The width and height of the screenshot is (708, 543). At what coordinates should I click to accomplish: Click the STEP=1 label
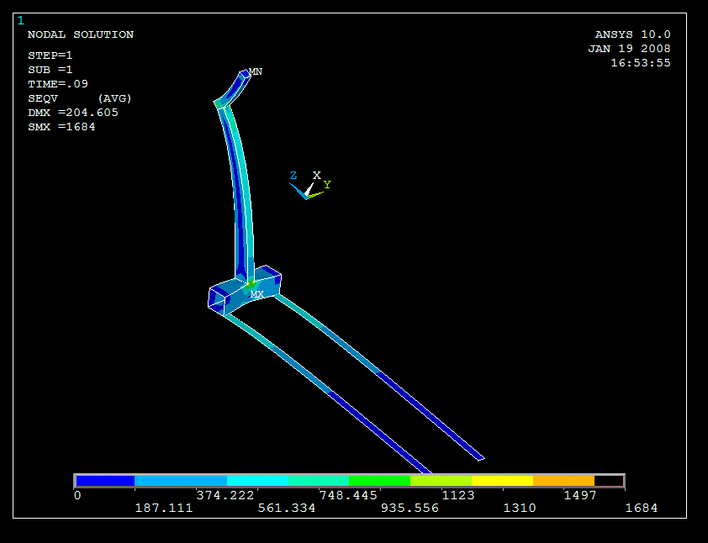[50, 55]
